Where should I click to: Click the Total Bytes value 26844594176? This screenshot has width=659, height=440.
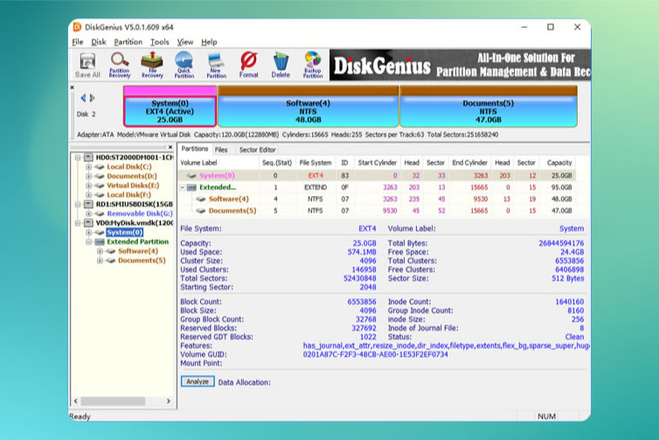(561, 243)
